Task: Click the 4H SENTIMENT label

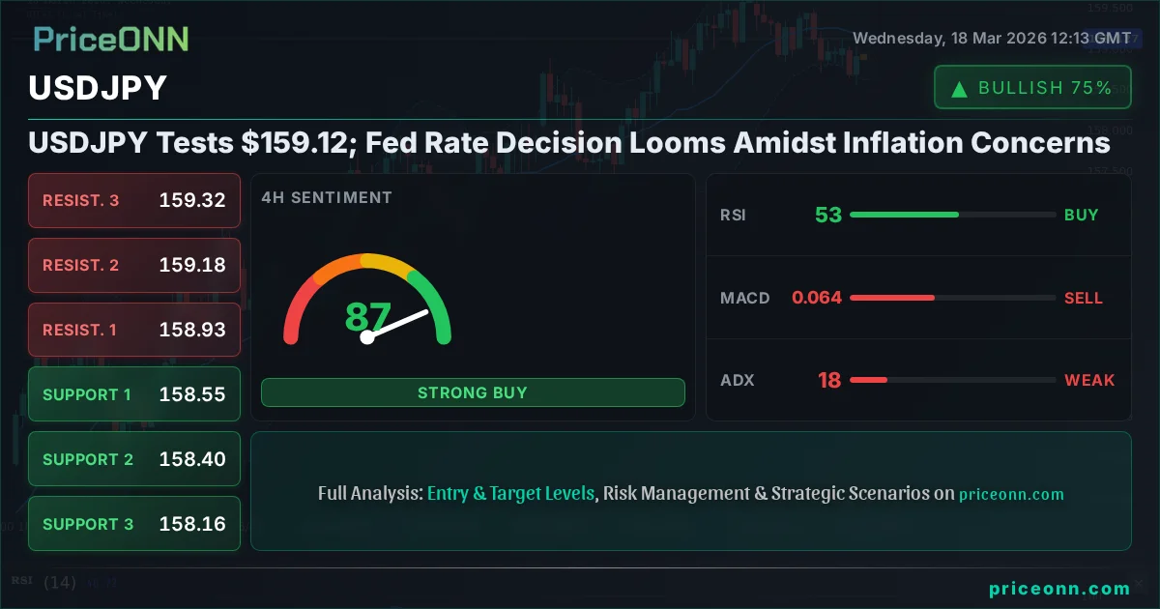Action: (327, 197)
